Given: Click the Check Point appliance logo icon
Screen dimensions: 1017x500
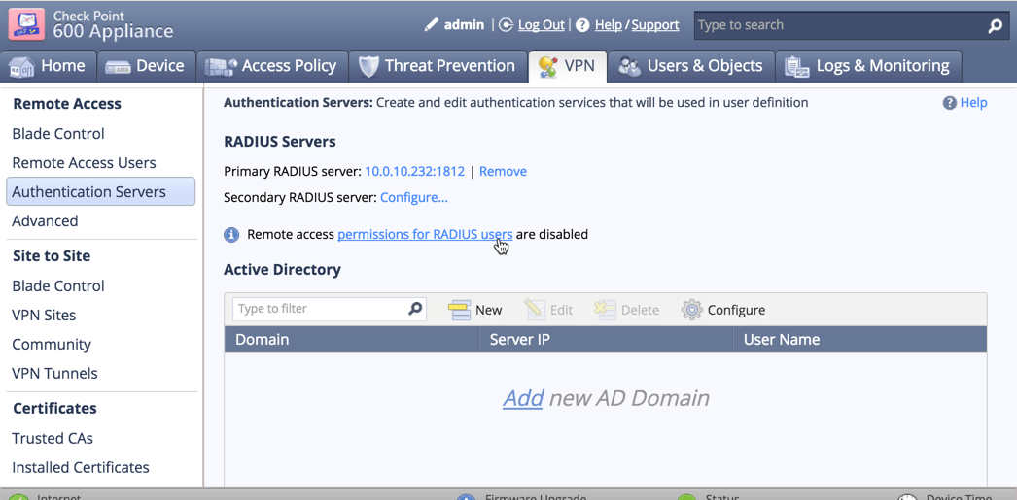Looking at the screenshot, I should 26,24.
